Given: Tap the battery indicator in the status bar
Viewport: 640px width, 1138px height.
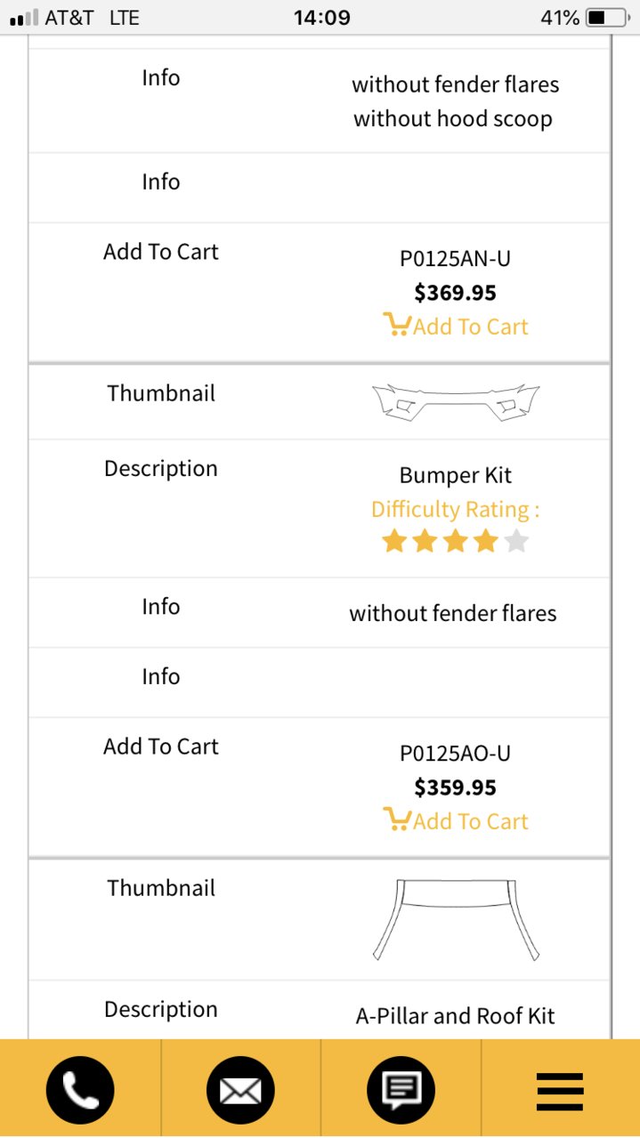Looking at the screenshot, I should coord(609,18).
